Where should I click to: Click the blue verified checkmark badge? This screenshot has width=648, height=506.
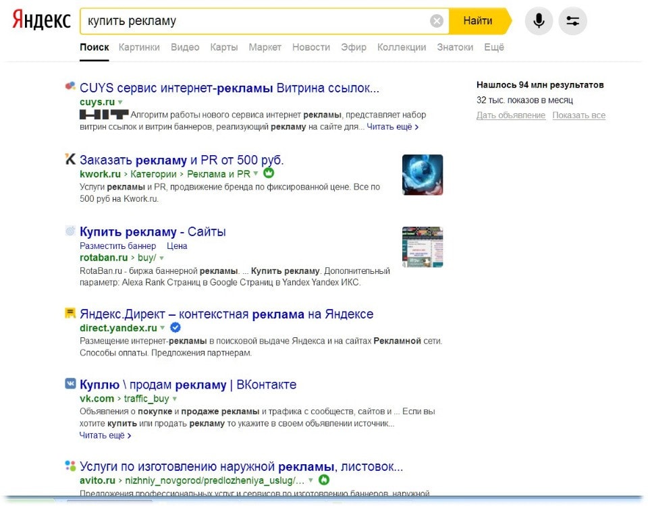[175, 328]
